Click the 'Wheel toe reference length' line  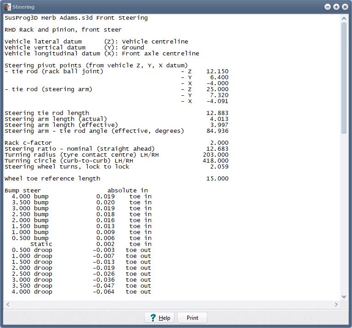point(52,179)
